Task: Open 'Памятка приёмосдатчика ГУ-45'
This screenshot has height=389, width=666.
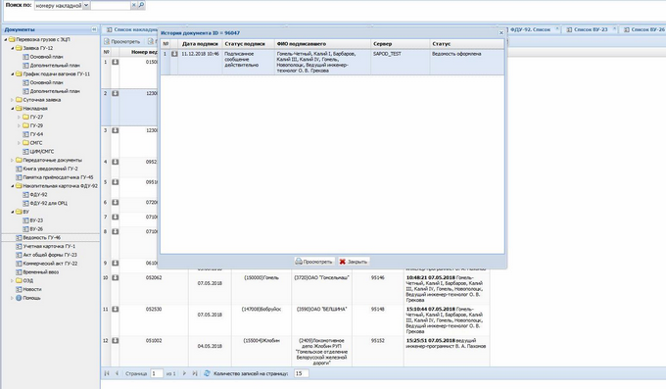Action: (58, 177)
